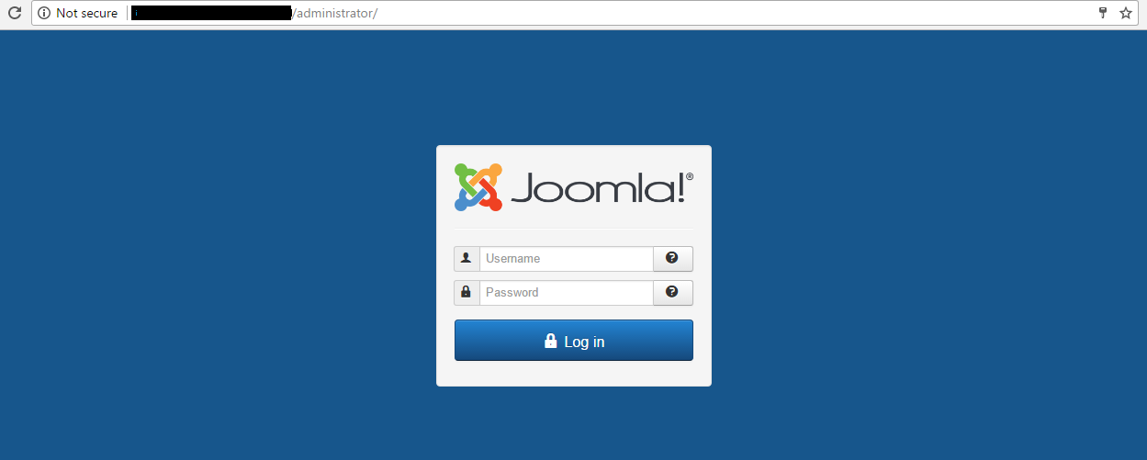Click the Joomla! wordmark text

tap(597, 188)
